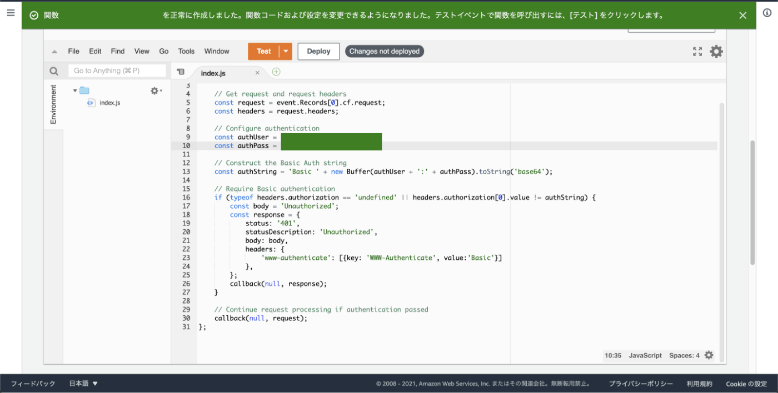Open the Environment side panel tab
Viewport: 778px width, 393px height.
pyautogui.click(x=53, y=104)
